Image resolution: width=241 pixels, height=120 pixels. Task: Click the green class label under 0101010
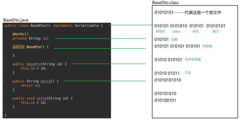click(176, 32)
